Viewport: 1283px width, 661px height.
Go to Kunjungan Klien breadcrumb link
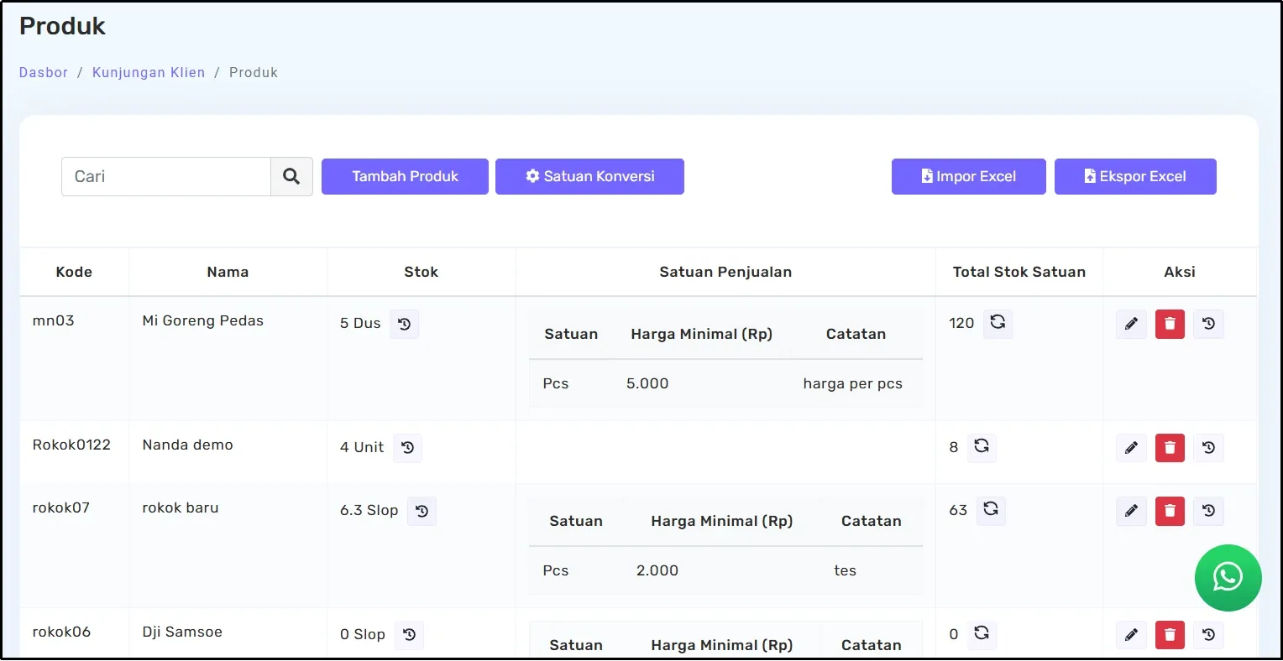coord(149,72)
